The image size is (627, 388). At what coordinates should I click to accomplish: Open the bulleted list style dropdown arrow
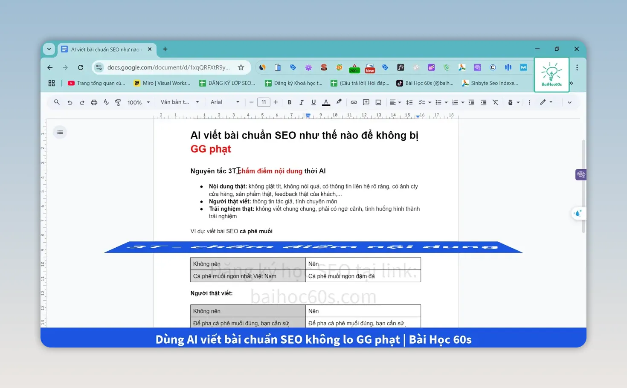[446, 102]
